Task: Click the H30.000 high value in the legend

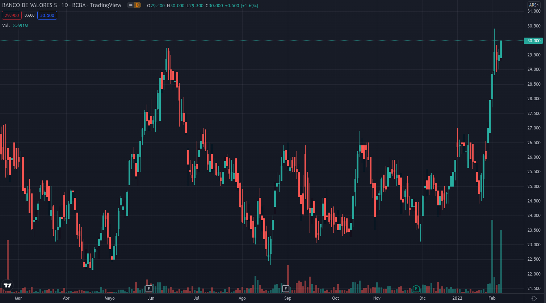Action: point(176,5)
